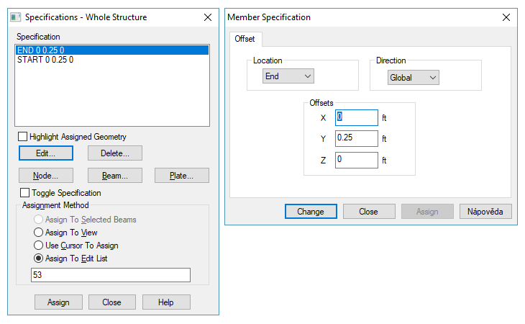Select the END 0 0.25 0 specification
The image size is (525, 324).
click(111, 50)
